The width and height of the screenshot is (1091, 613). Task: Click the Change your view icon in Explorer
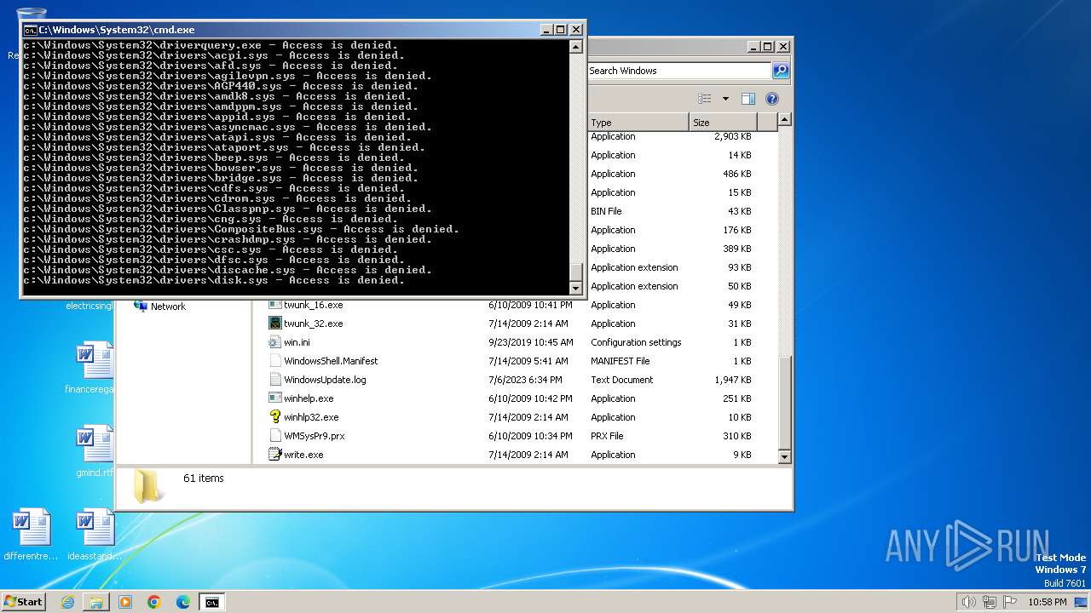coord(705,99)
